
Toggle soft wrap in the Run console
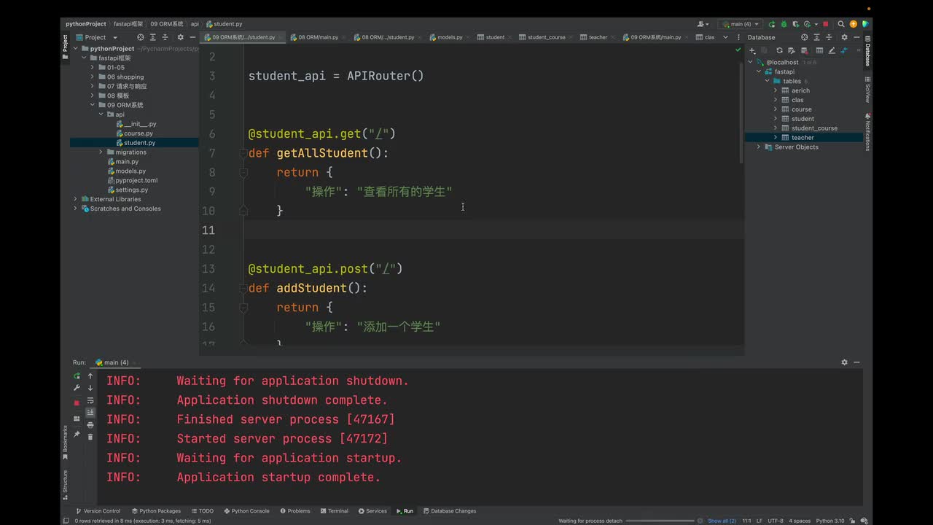click(90, 400)
